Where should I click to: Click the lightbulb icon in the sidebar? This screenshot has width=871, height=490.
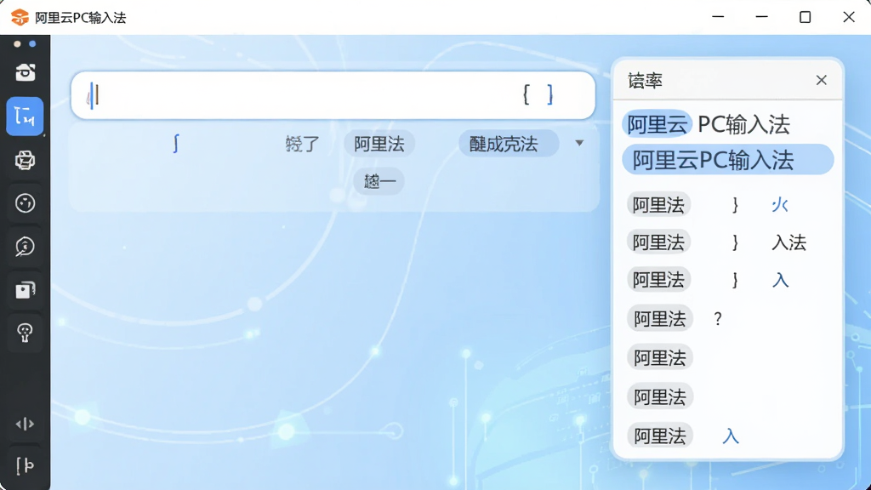25,333
